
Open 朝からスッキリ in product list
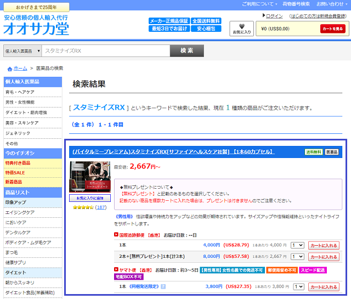(33, 283)
